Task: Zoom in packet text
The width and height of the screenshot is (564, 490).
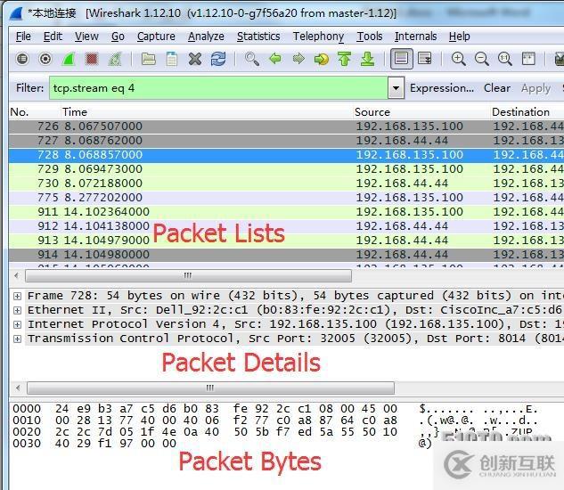Action: point(459,59)
